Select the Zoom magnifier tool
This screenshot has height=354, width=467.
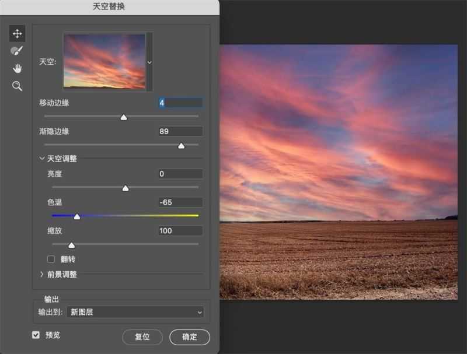click(17, 86)
